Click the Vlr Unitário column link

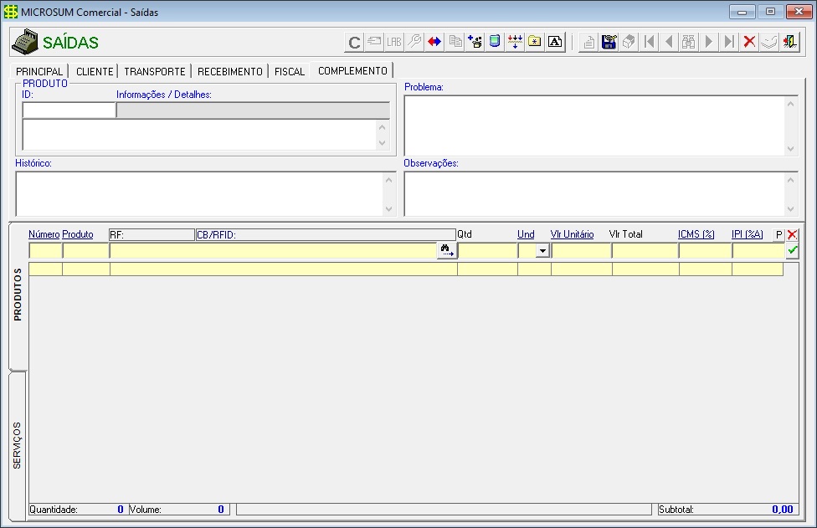click(x=572, y=235)
